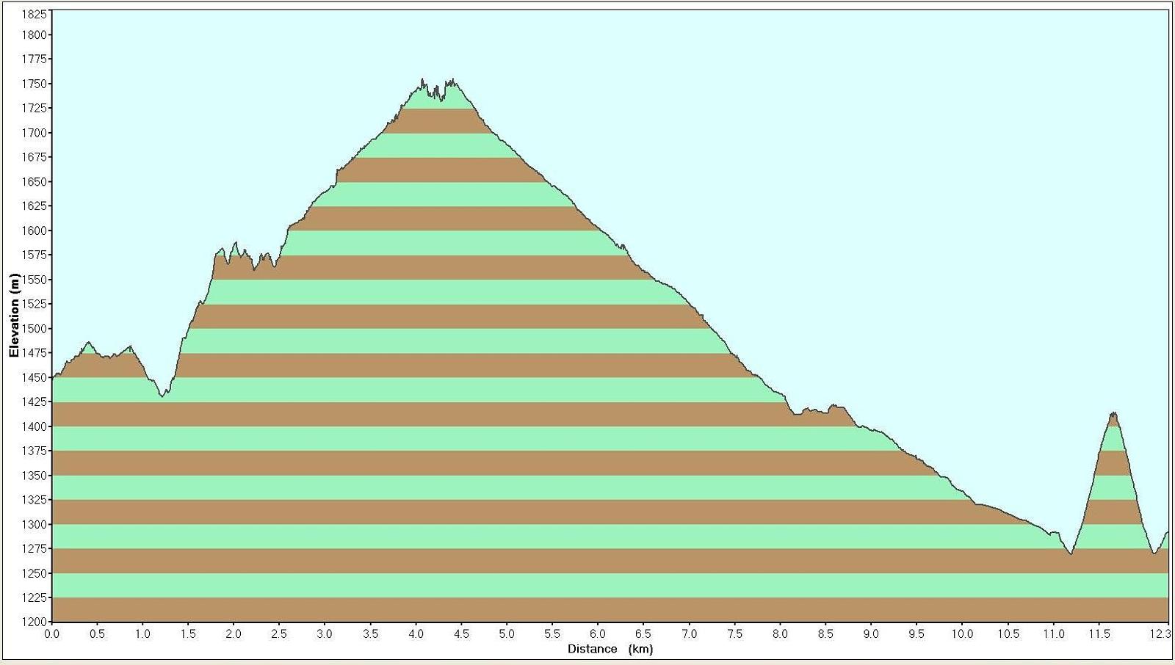
Task: Click the 1575 elevation axis label
Action: pyautogui.click(x=35, y=255)
